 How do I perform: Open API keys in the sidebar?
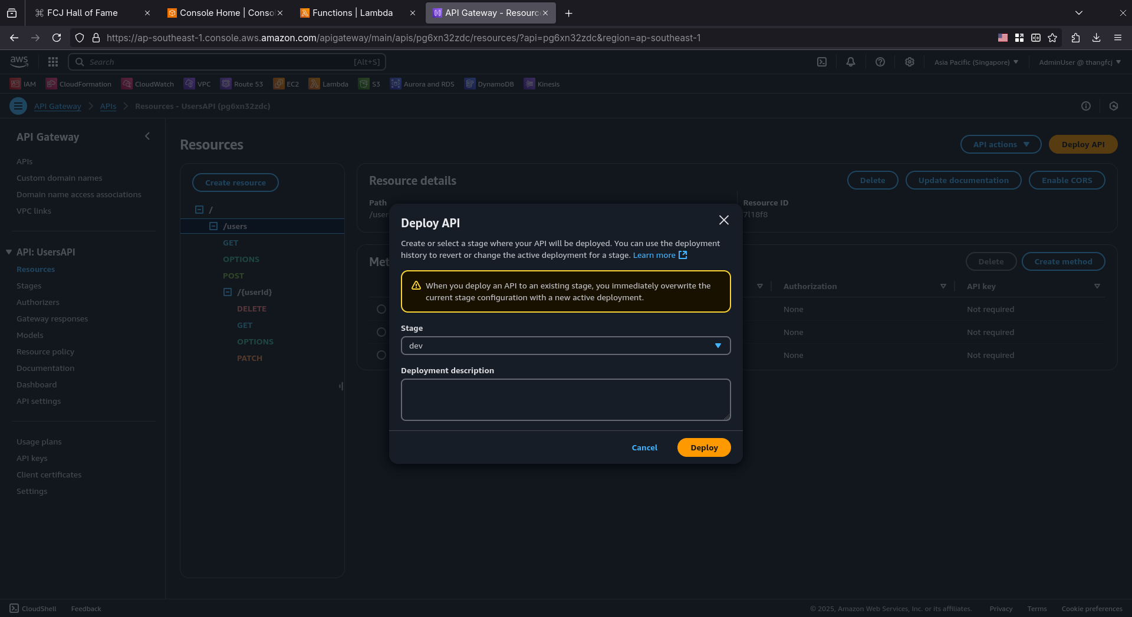click(32, 458)
